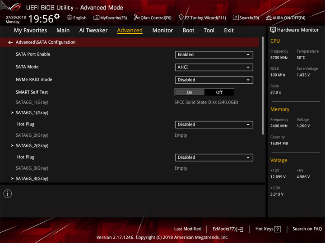Click the Version 2.17.1246 copyright text

coord(162,238)
